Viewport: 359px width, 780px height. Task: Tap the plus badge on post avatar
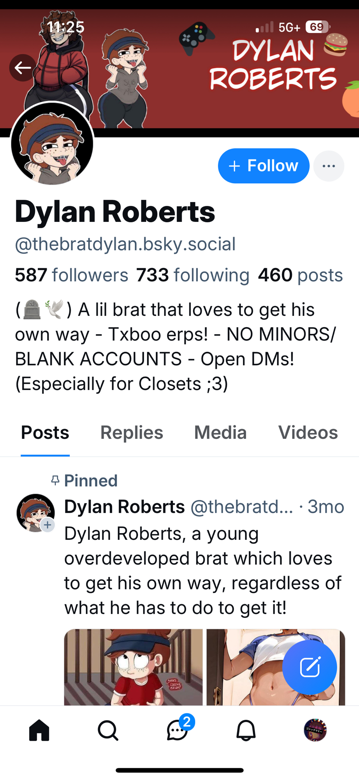point(48,525)
